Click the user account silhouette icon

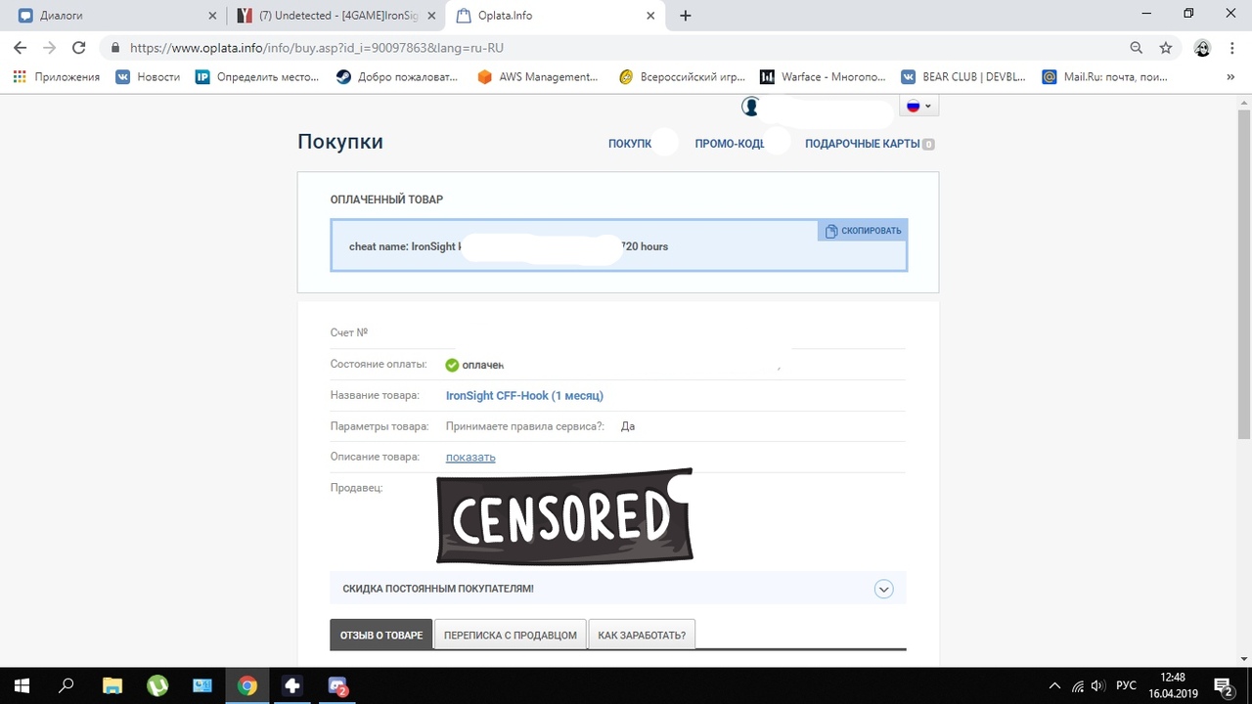(750, 107)
